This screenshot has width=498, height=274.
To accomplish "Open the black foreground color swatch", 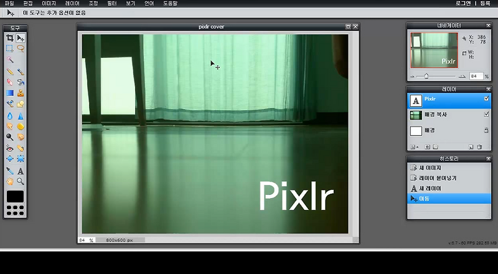I will pyautogui.click(x=15, y=196).
